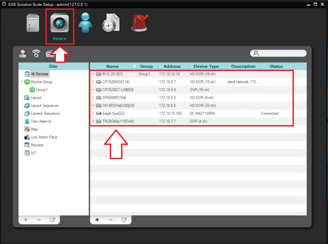Open the User setup icon

click(x=85, y=23)
